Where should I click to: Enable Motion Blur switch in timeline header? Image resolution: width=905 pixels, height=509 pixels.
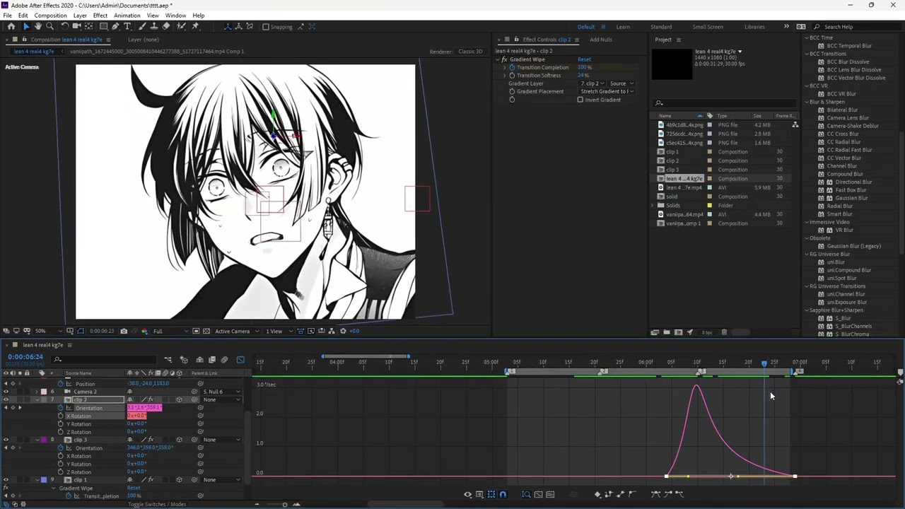[225, 360]
